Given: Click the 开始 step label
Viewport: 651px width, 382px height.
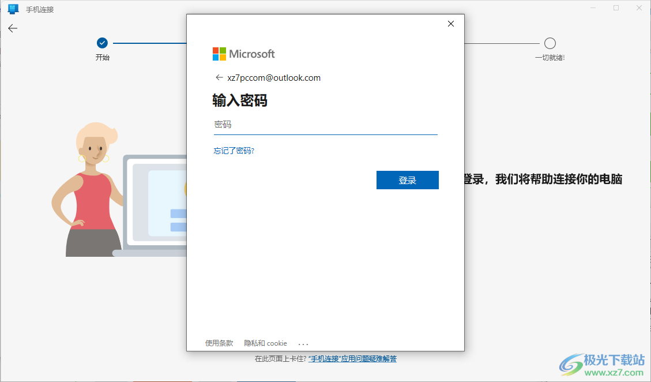Looking at the screenshot, I should click(103, 57).
